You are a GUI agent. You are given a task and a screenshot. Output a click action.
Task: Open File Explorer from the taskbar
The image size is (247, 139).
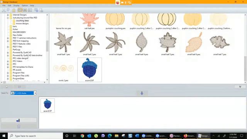click(117, 136)
